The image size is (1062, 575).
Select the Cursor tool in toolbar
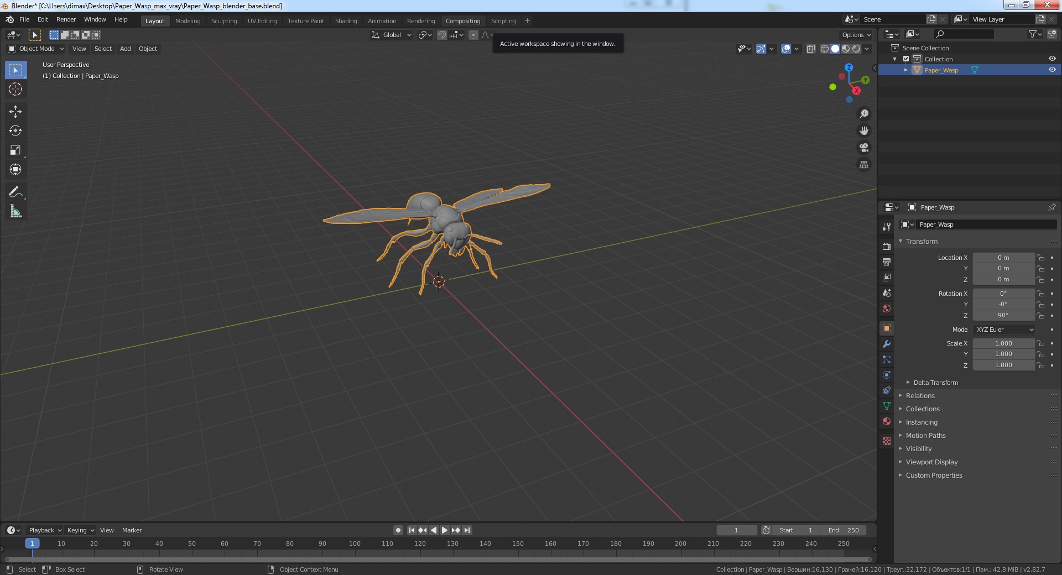[15, 89]
